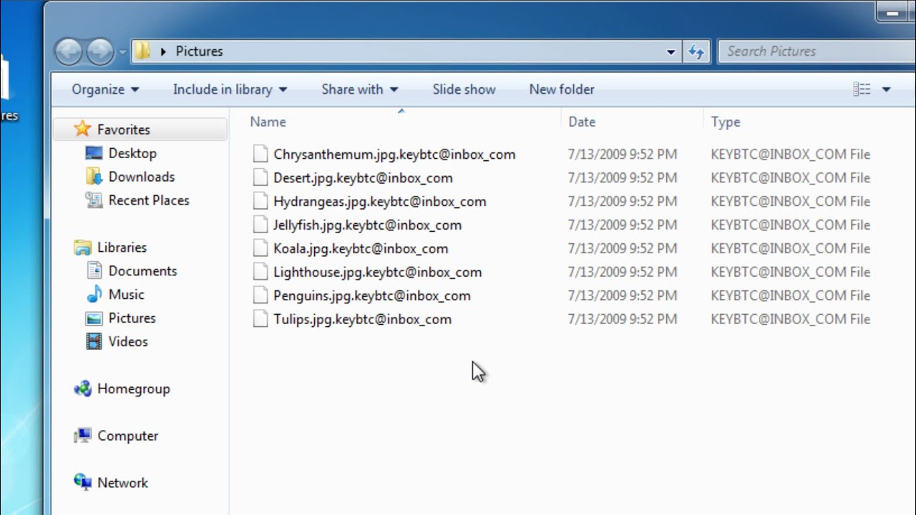The width and height of the screenshot is (916, 515).
Task: Start the Slide show
Action: click(464, 89)
